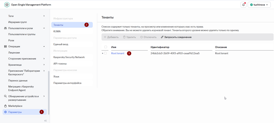The height and width of the screenshot is (123, 274).
Task: Click the Операции section icon
Action: pos(5,46)
